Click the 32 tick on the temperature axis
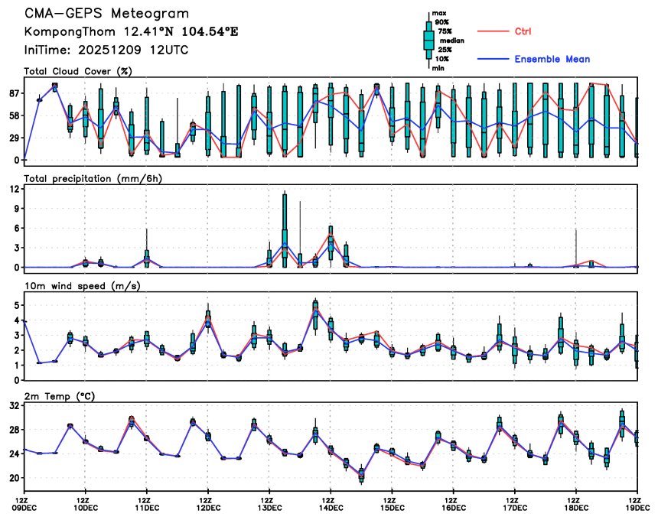Screen dimensions: 658x520 pos(15,406)
